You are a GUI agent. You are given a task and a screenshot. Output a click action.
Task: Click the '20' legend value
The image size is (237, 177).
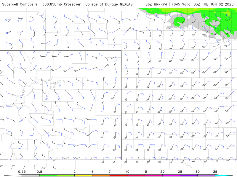162,172
